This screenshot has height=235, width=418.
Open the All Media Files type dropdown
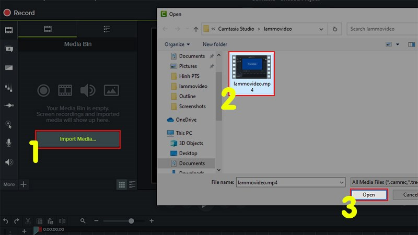coord(385,182)
